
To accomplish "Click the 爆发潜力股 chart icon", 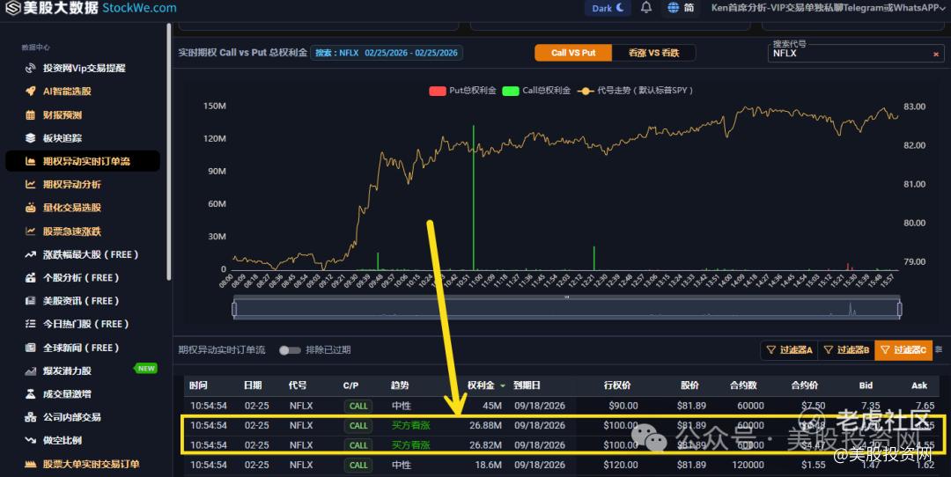I will (x=30, y=371).
